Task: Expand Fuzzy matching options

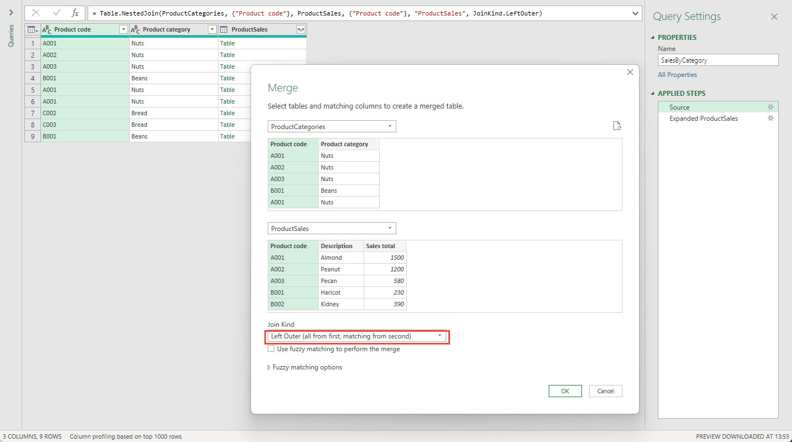Action: coord(305,367)
